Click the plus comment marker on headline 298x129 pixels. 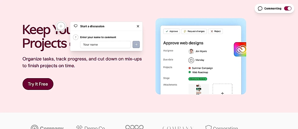click(61, 26)
